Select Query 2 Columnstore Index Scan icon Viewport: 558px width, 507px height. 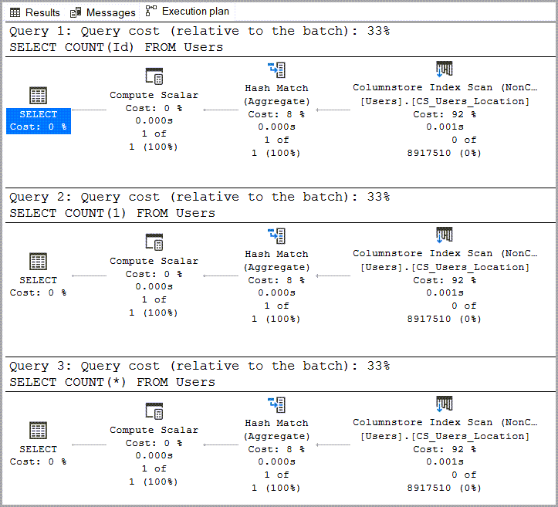pyautogui.click(x=445, y=235)
